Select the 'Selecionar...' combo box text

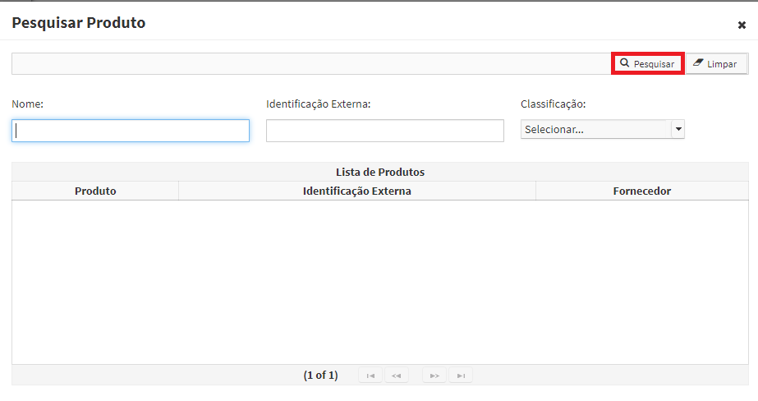pos(554,130)
